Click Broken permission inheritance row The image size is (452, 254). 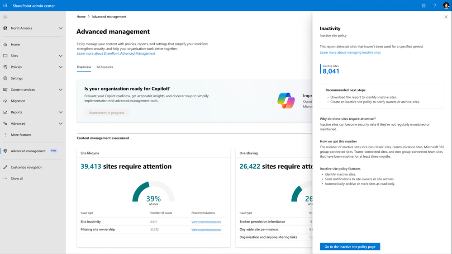262,222
